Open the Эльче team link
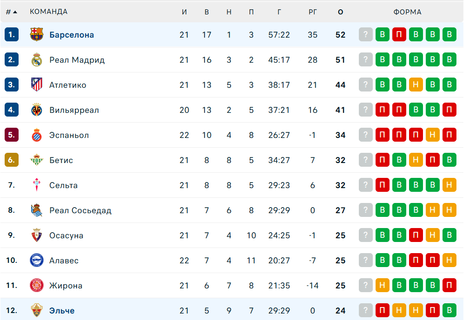The image size is (469, 320). click(x=62, y=311)
